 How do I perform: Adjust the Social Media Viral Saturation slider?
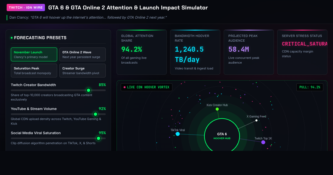(58, 138)
